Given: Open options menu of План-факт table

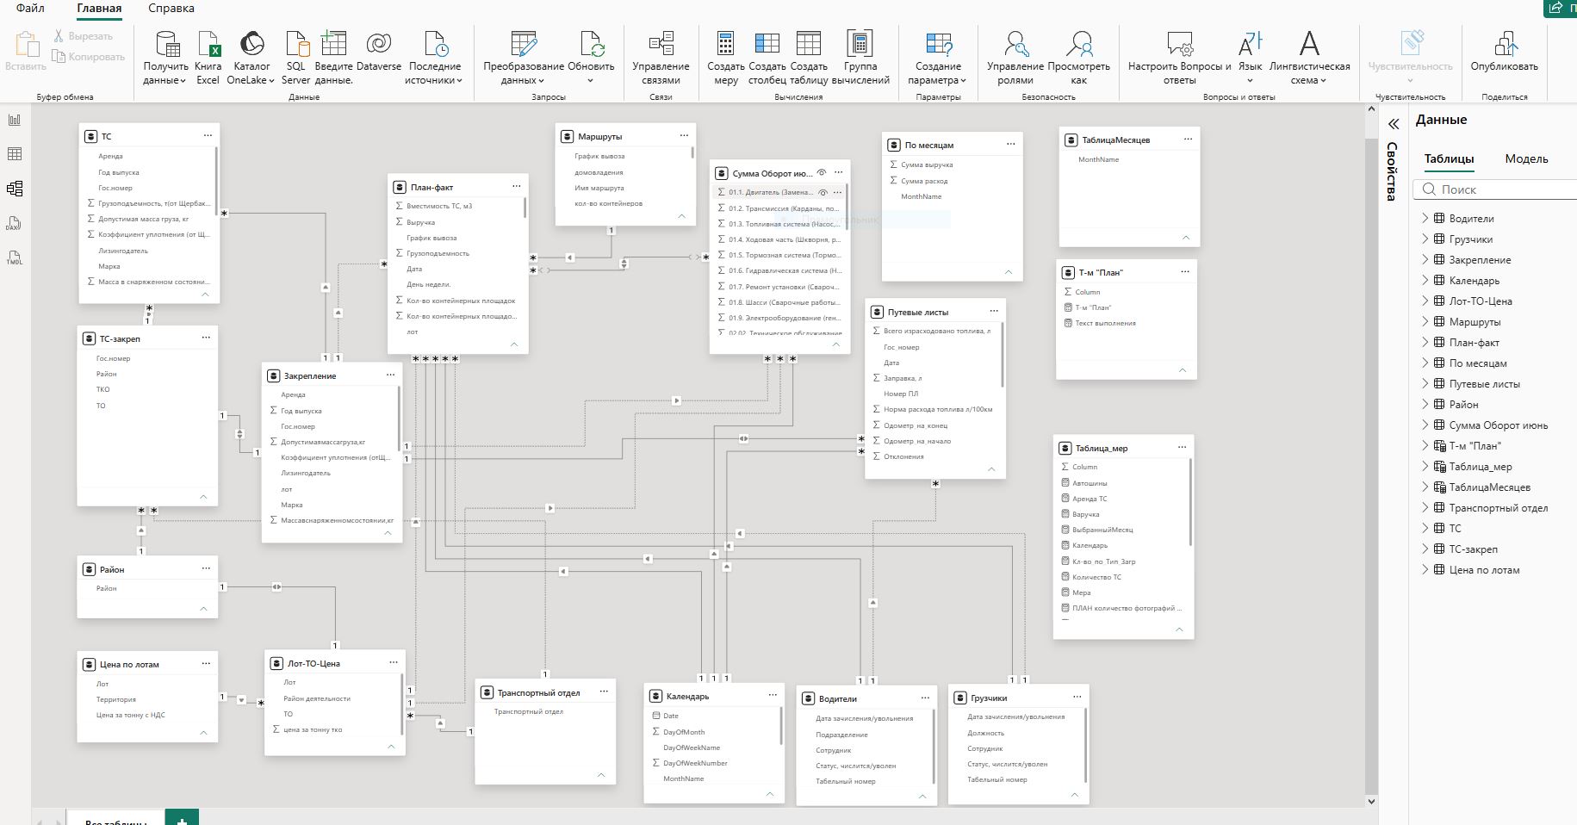Looking at the screenshot, I should 517,186.
